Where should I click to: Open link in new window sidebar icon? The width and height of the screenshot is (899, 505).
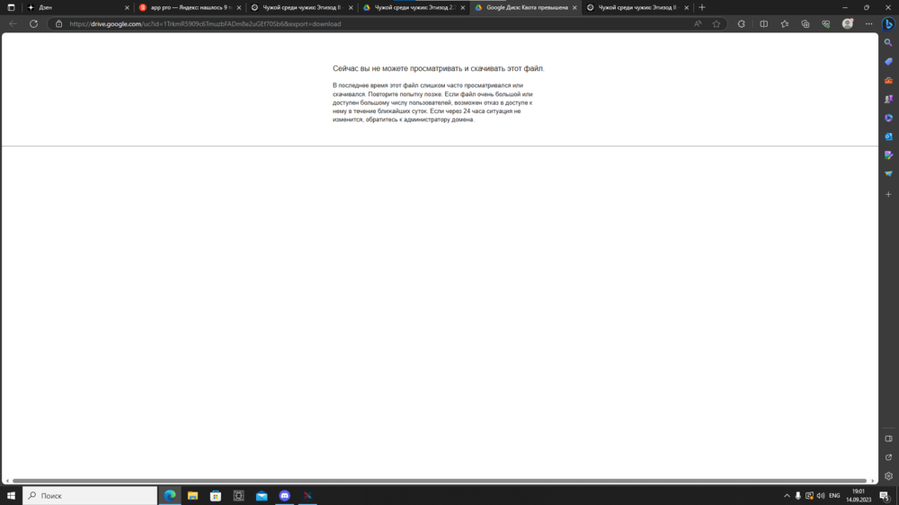(x=888, y=457)
